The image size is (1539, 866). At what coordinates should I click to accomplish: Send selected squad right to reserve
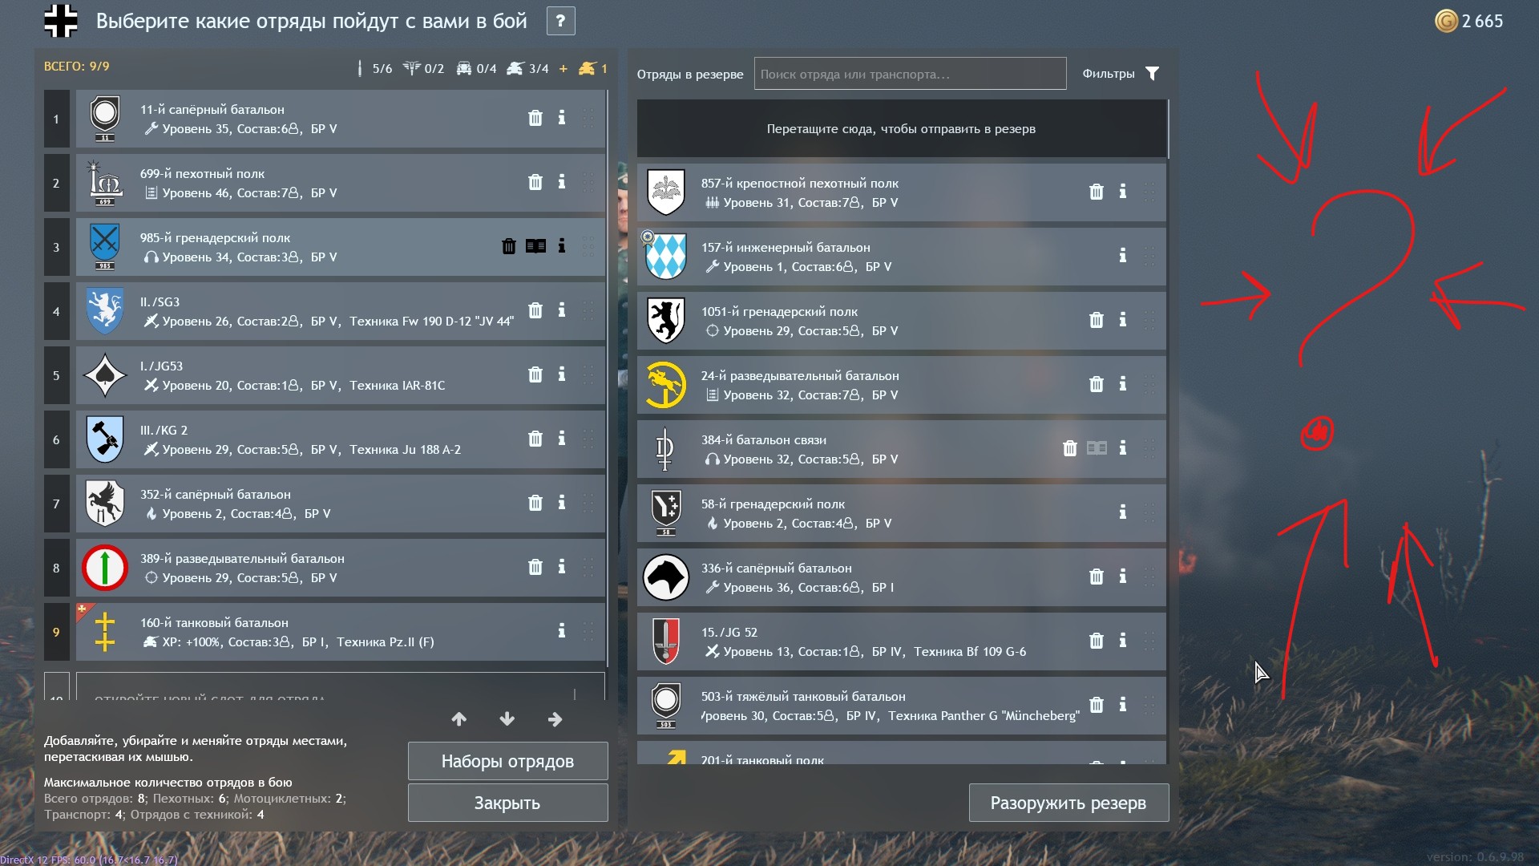pos(555,719)
